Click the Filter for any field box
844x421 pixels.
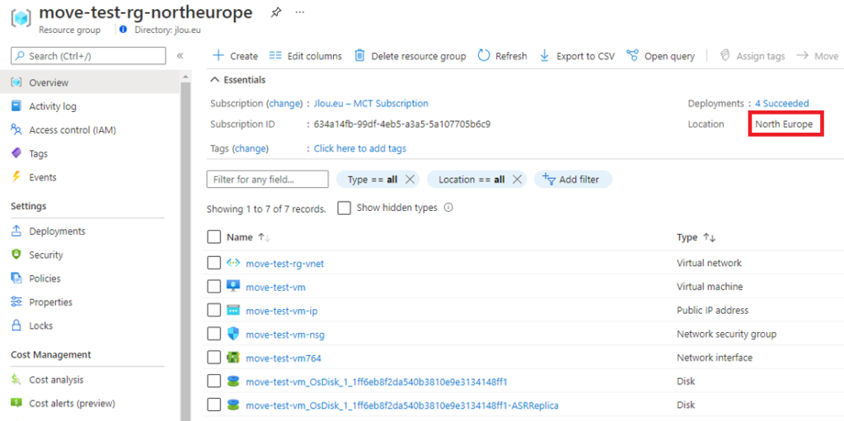268,180
